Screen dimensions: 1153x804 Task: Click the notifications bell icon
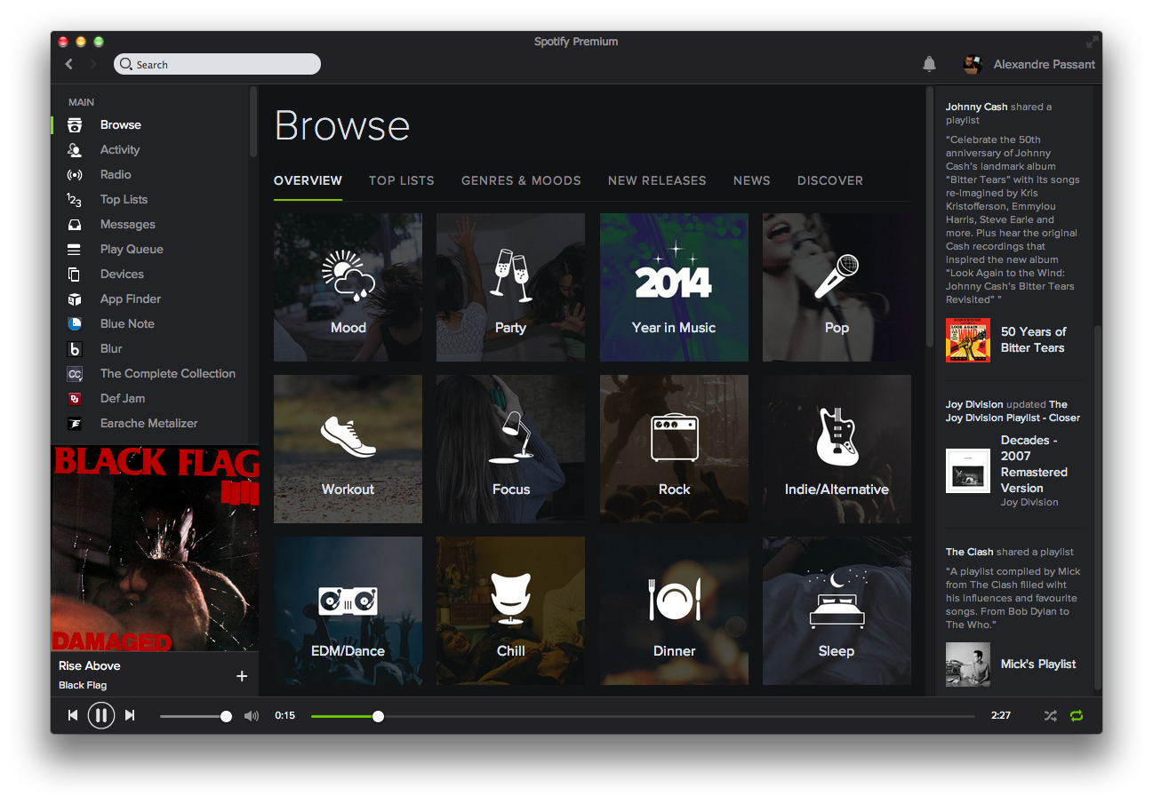[929, 64]
